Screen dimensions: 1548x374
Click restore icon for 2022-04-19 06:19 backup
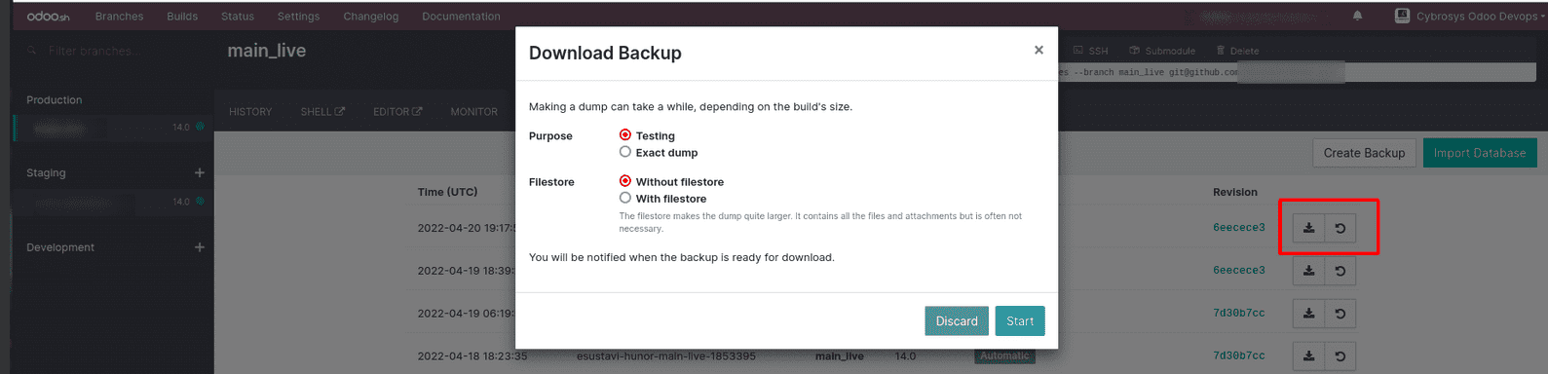tap(1340, 314)
